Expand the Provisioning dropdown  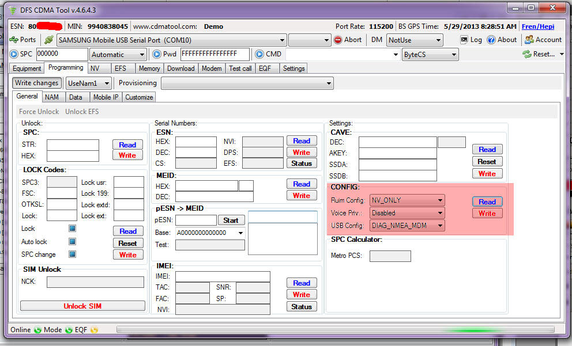[x=247, y=83]
